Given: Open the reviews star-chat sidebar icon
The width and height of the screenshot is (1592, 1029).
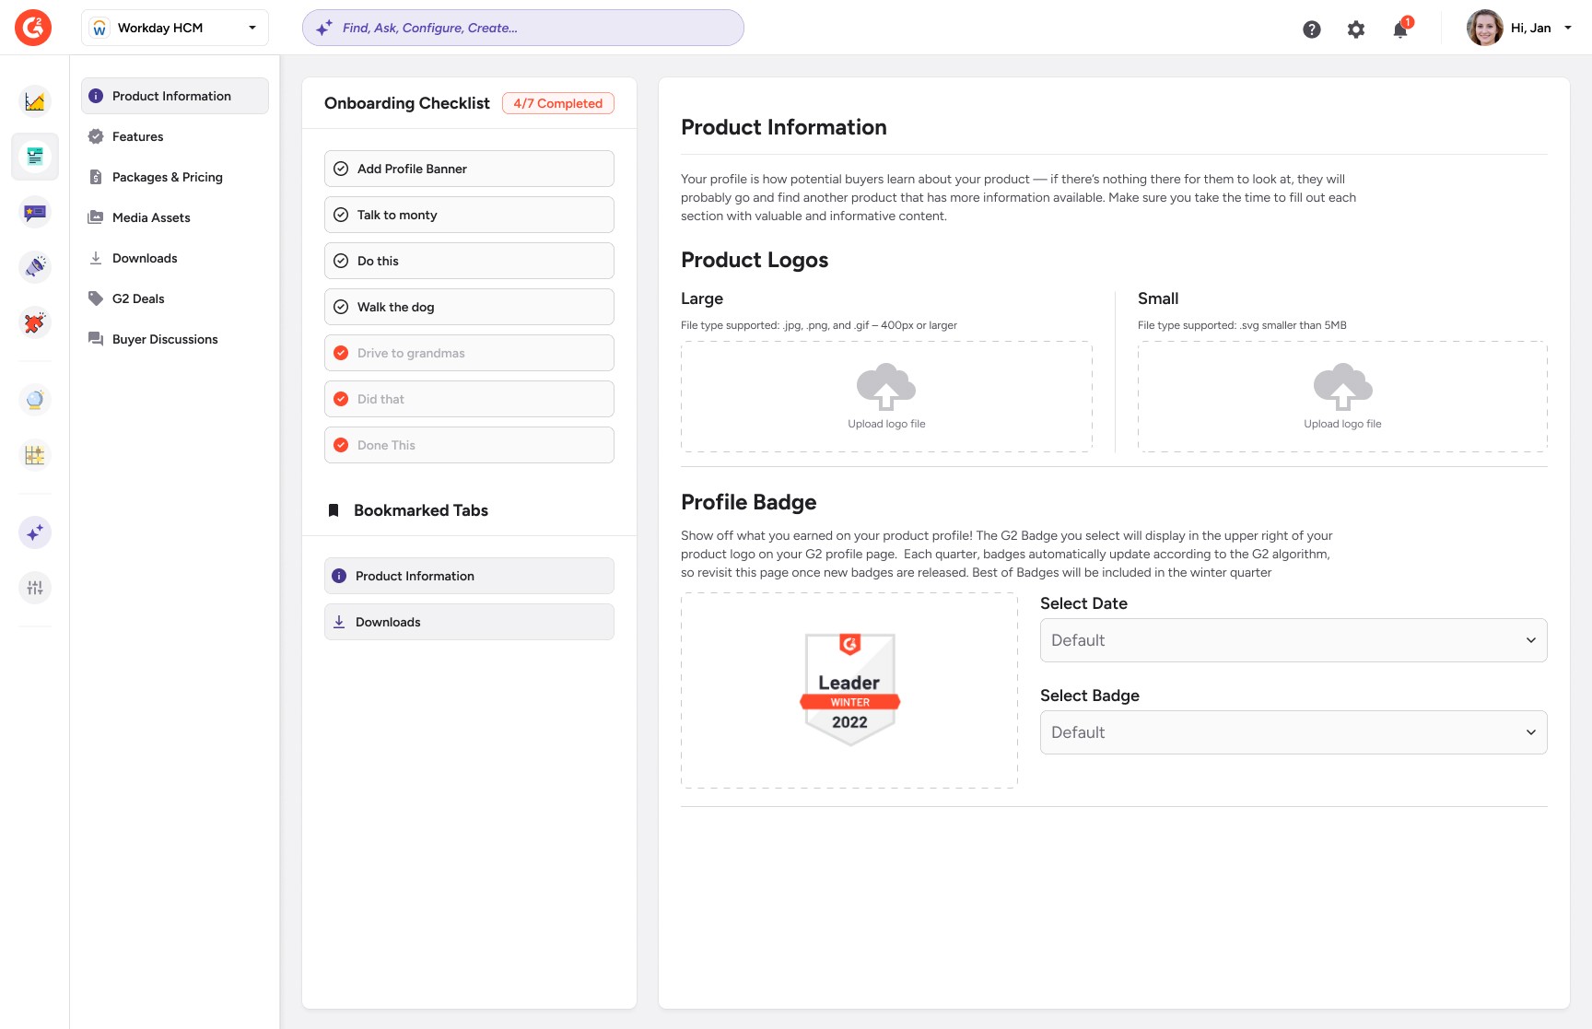Looking at the screenshot, I should click(35, 212).
